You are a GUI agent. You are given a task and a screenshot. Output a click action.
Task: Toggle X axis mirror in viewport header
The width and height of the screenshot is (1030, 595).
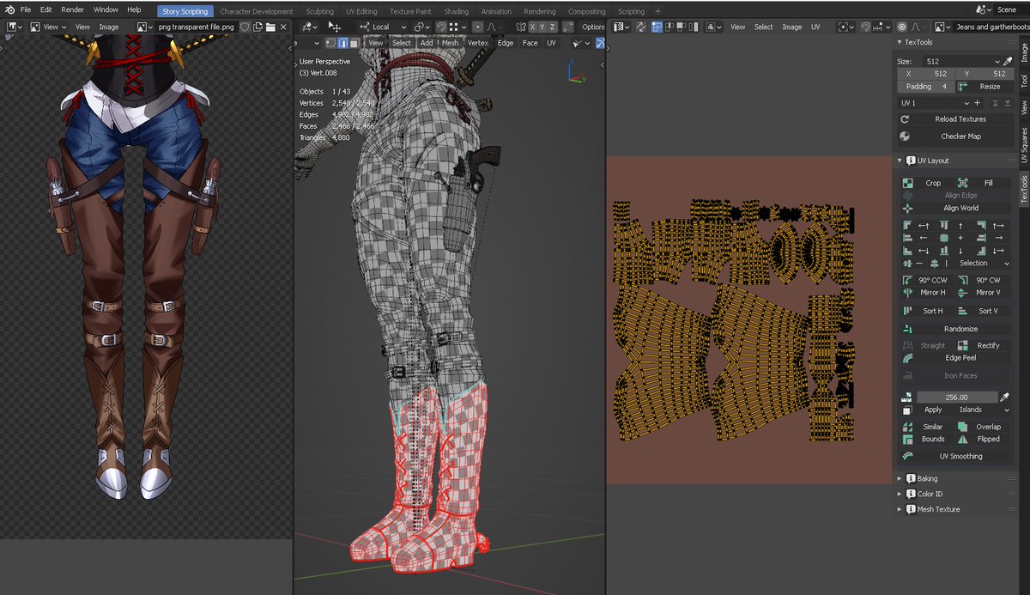tap(533, 27)
